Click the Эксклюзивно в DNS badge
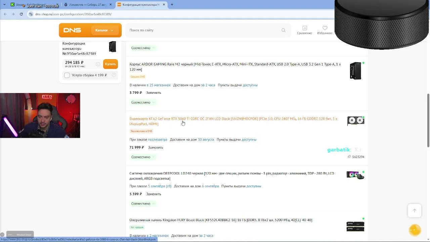The width and height of the screenshot is (430, 242). pyautogui.click(x=141, y=131)
